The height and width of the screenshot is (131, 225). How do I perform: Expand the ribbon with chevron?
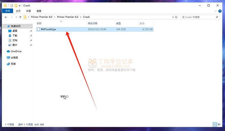pyautogui.click(x=215, y=11)
